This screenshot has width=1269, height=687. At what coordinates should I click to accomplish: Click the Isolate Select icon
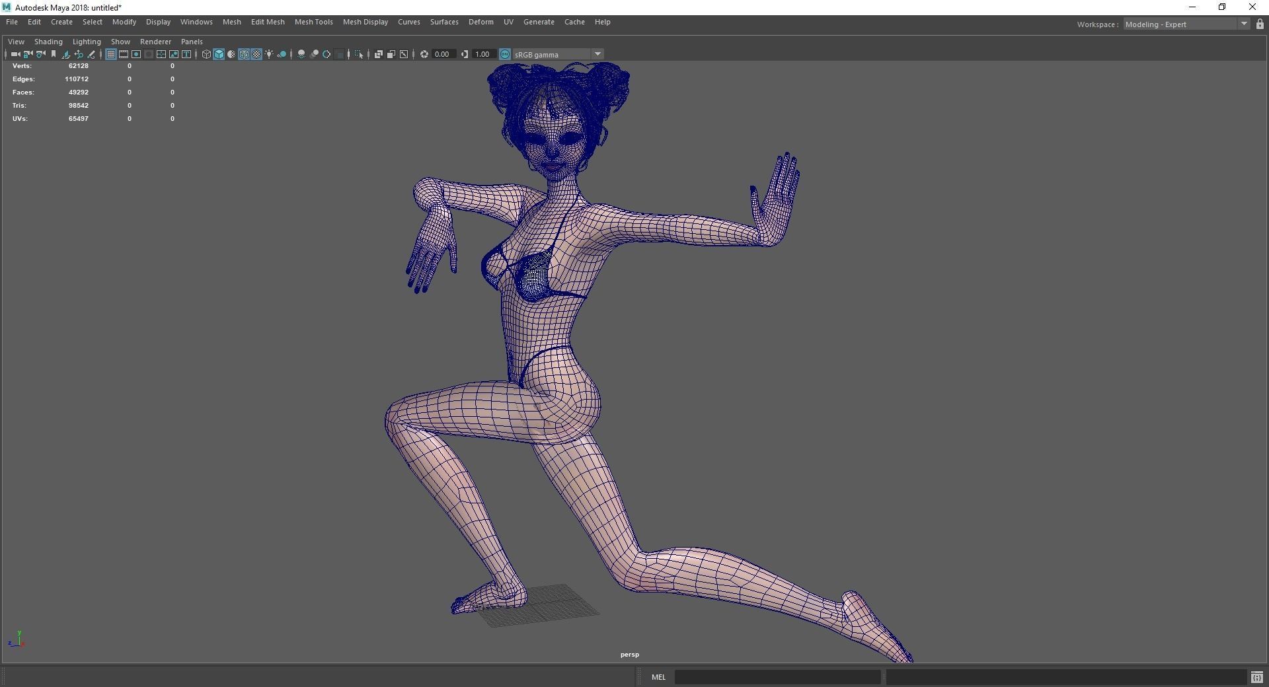[359, 54]
